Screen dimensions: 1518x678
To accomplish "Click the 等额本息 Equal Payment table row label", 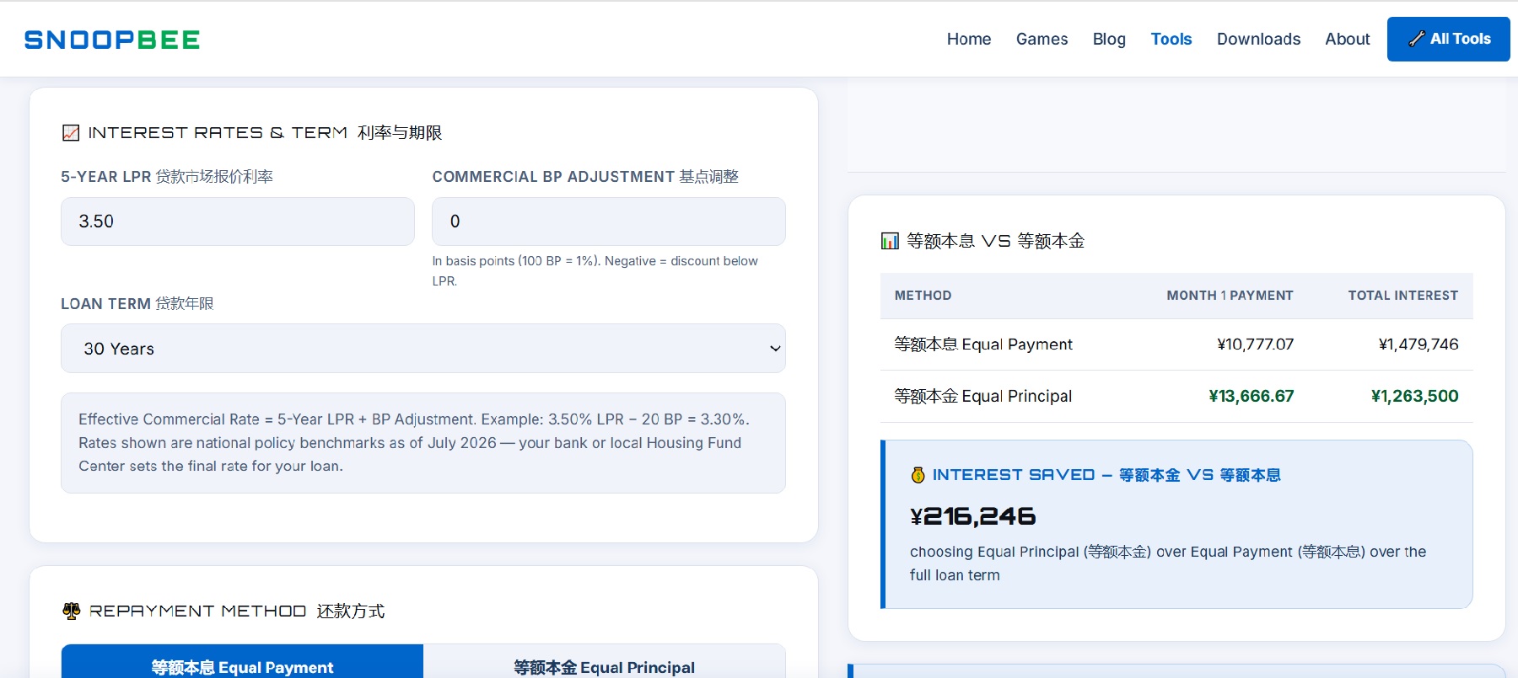I will (x=983, y=344).
